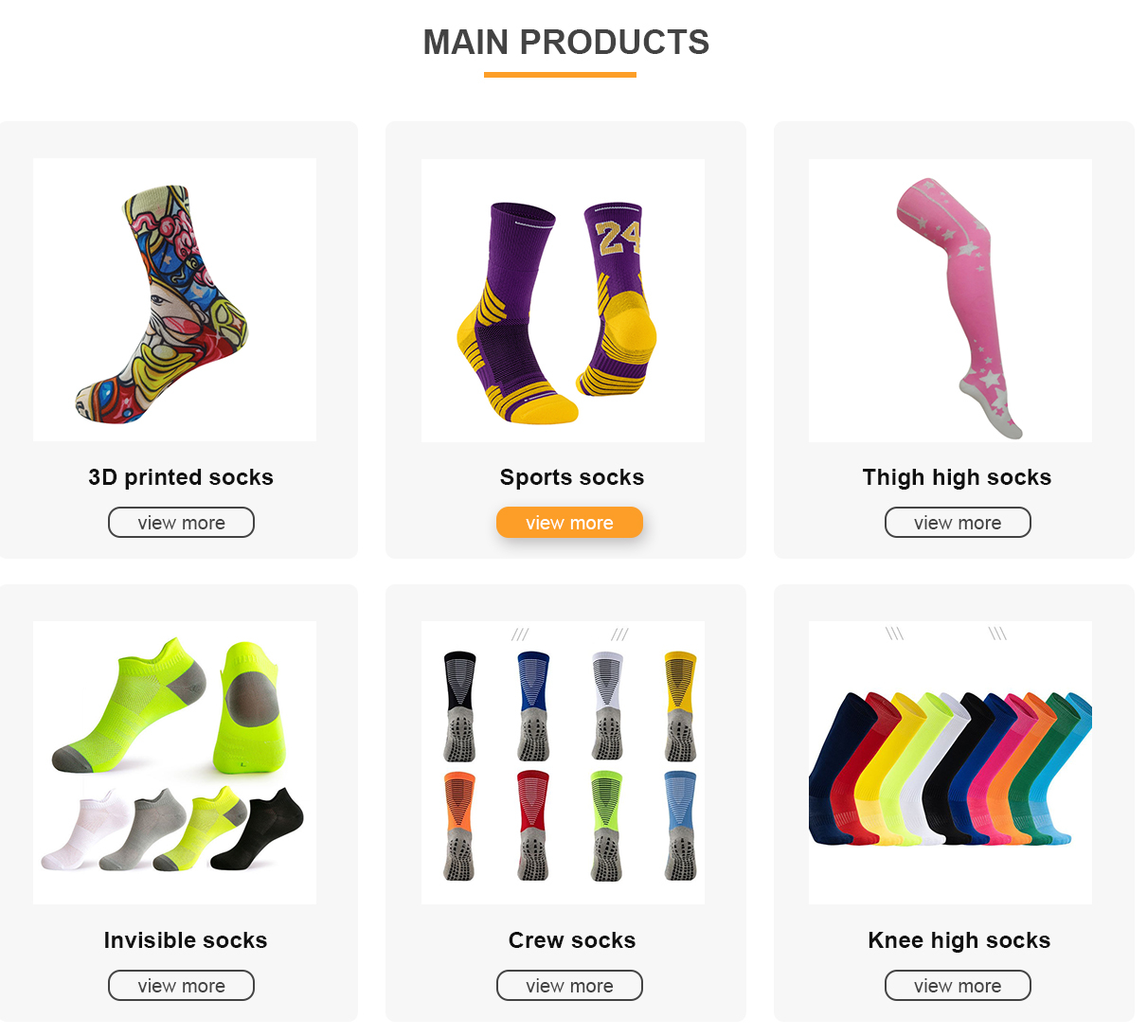Click orange view more under Sports socks
The height and width of the screenshot is (1036, 1147).
click(x=569, y=523)
